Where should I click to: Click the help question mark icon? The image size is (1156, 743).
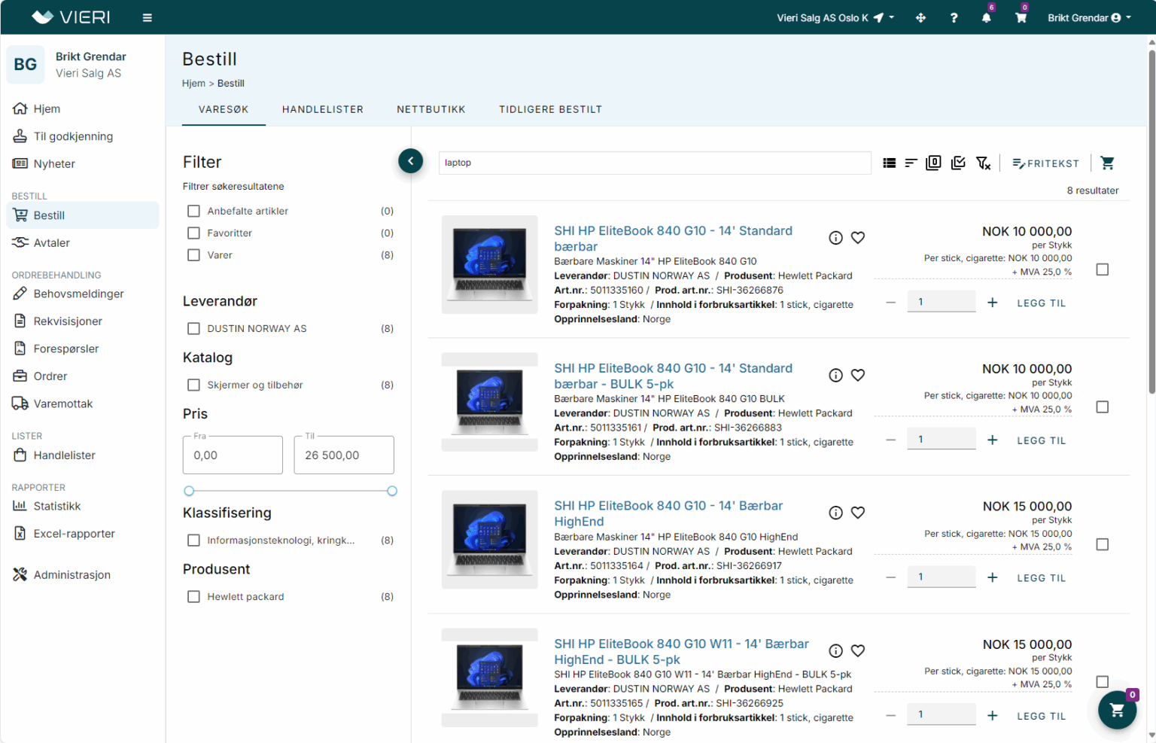954,18
